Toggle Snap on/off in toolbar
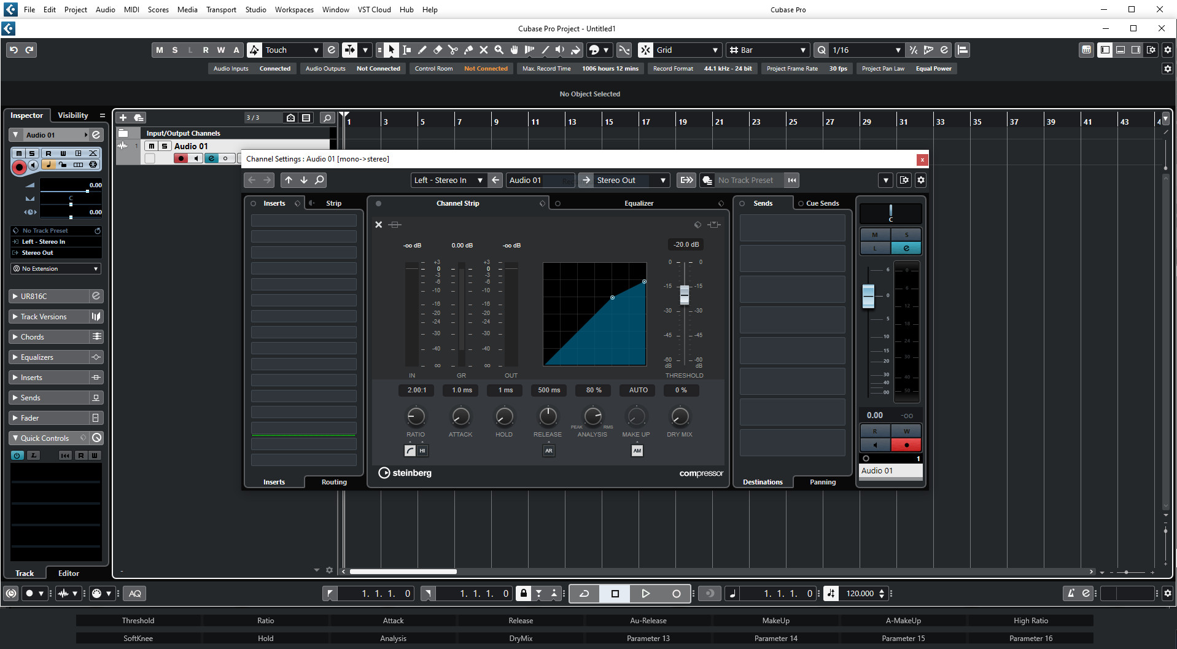 pos(645,50)
